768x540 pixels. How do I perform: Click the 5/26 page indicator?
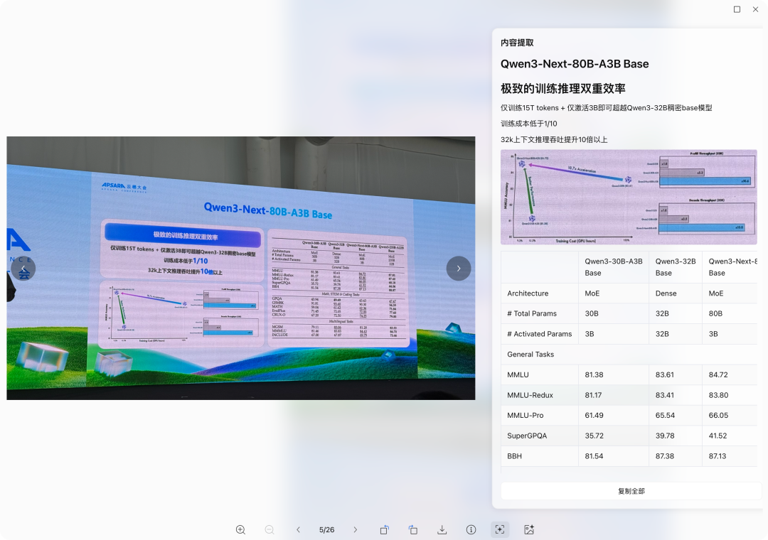click(326, 529)
